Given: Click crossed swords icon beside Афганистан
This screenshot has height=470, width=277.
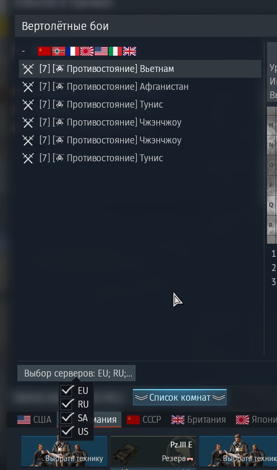Looking at the screenshot, I should pos(28,87).
